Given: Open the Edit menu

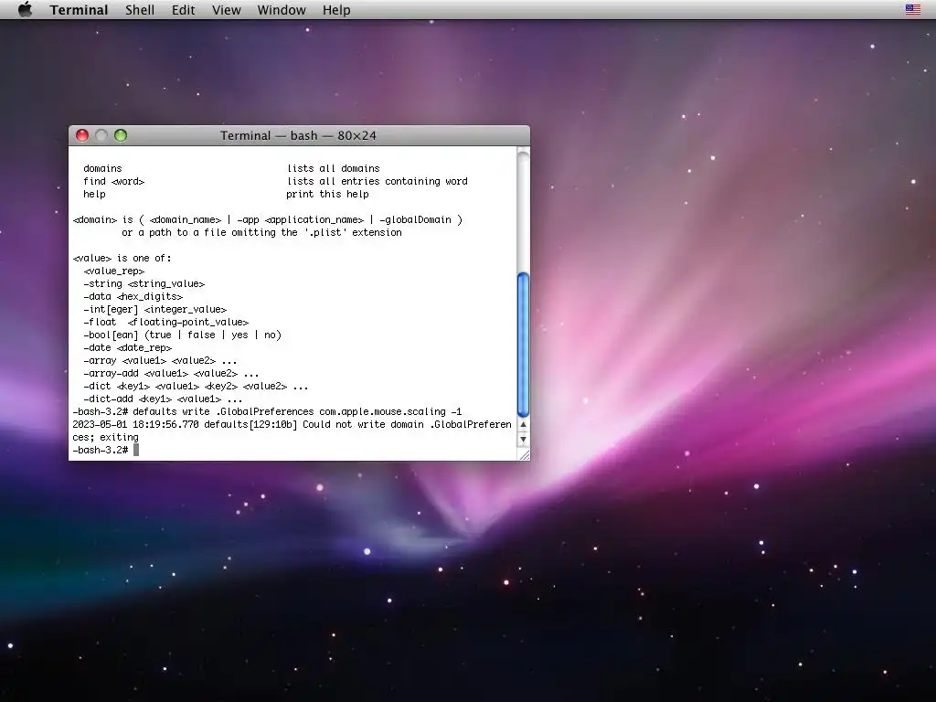Looking at the screenshot, I should point(183,10).
